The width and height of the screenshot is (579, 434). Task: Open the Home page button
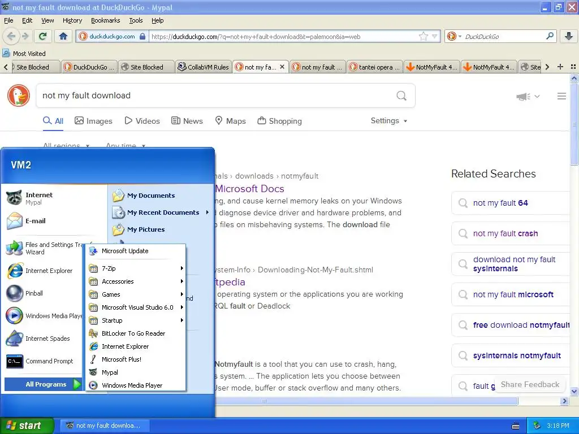63,36
